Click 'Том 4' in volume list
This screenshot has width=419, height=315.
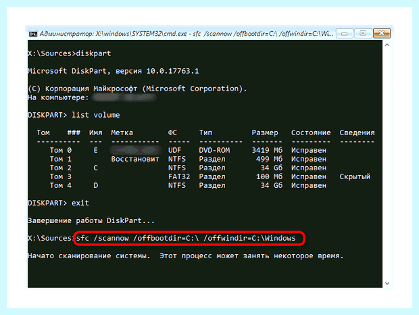[61, 185]
